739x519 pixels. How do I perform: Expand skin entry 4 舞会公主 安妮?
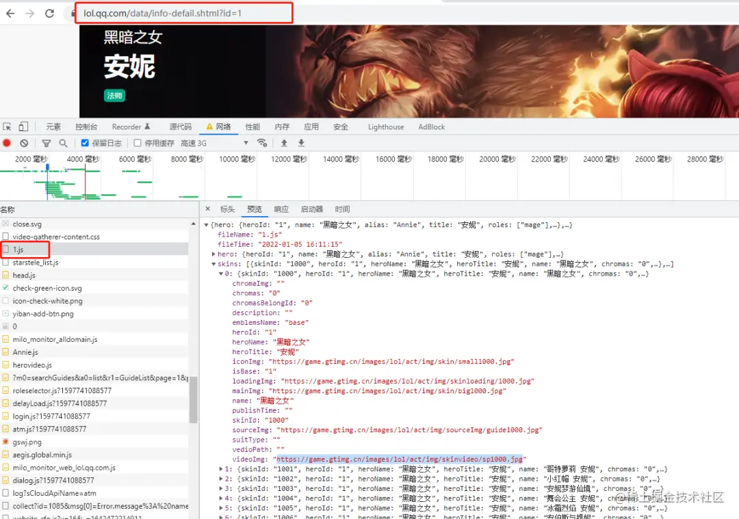click(220, 498)
